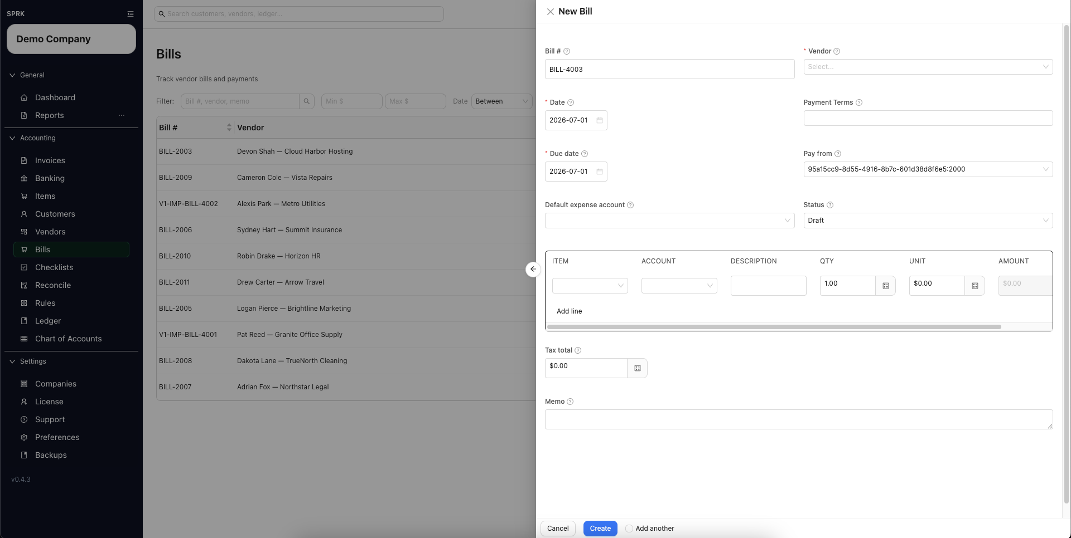Viewport: 1071px width, 538px height.
Task: Click the Create button
Action: pyautogui.click(x=600, y=529)
